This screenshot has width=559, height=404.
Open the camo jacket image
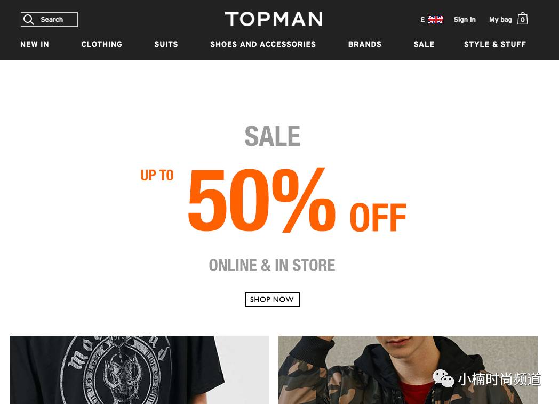pos(408,370)
